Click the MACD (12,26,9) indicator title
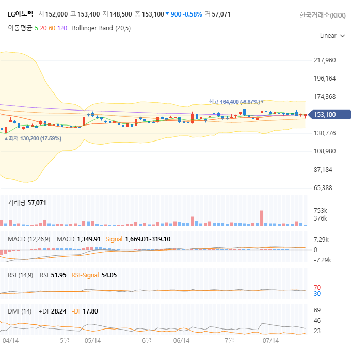 point(29,239)
